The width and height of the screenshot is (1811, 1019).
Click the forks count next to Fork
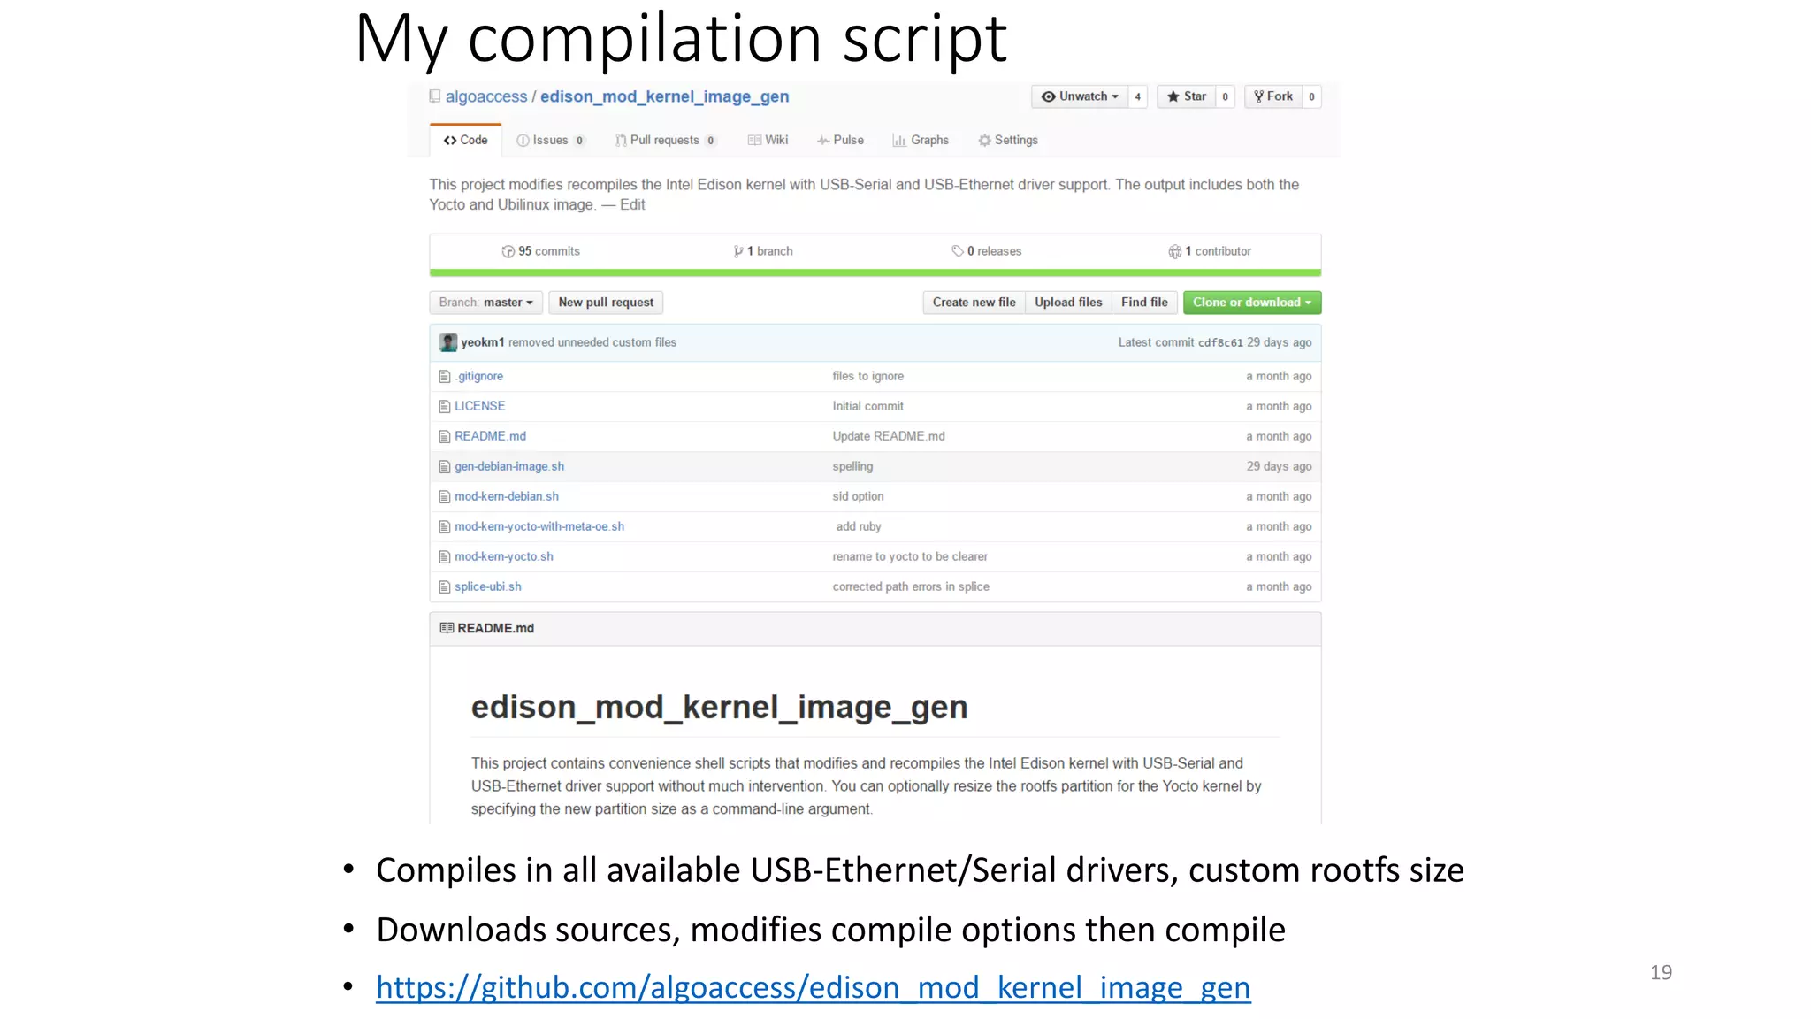(x=1311, y=96)
